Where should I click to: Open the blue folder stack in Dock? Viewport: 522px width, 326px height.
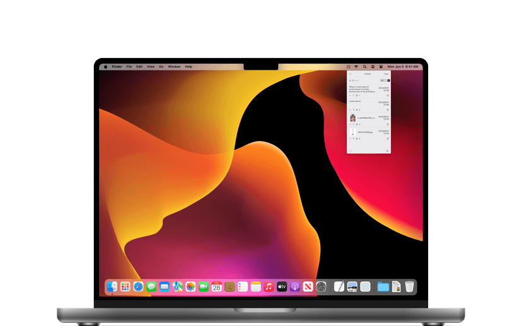[x=383, y=286]
